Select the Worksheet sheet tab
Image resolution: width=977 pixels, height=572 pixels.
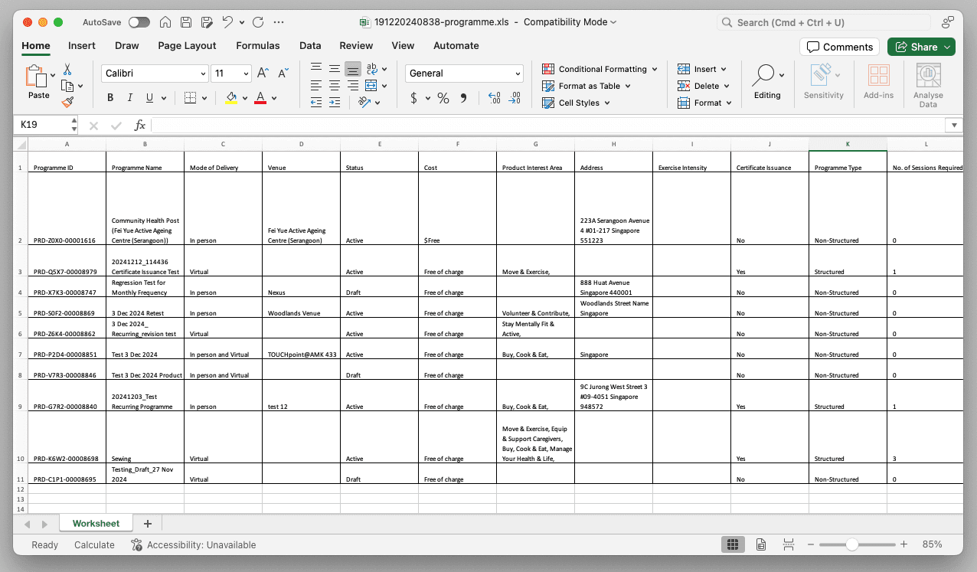pyautogui.click(x=96, y=524)
